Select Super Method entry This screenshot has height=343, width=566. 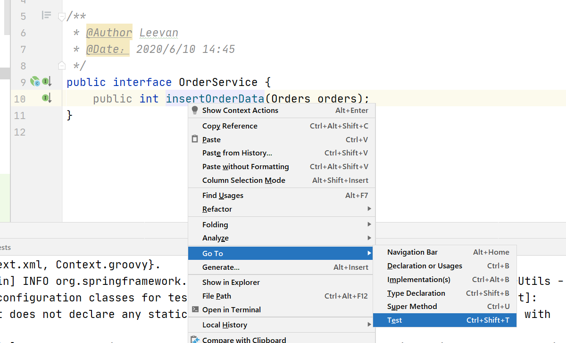[445, 307]
